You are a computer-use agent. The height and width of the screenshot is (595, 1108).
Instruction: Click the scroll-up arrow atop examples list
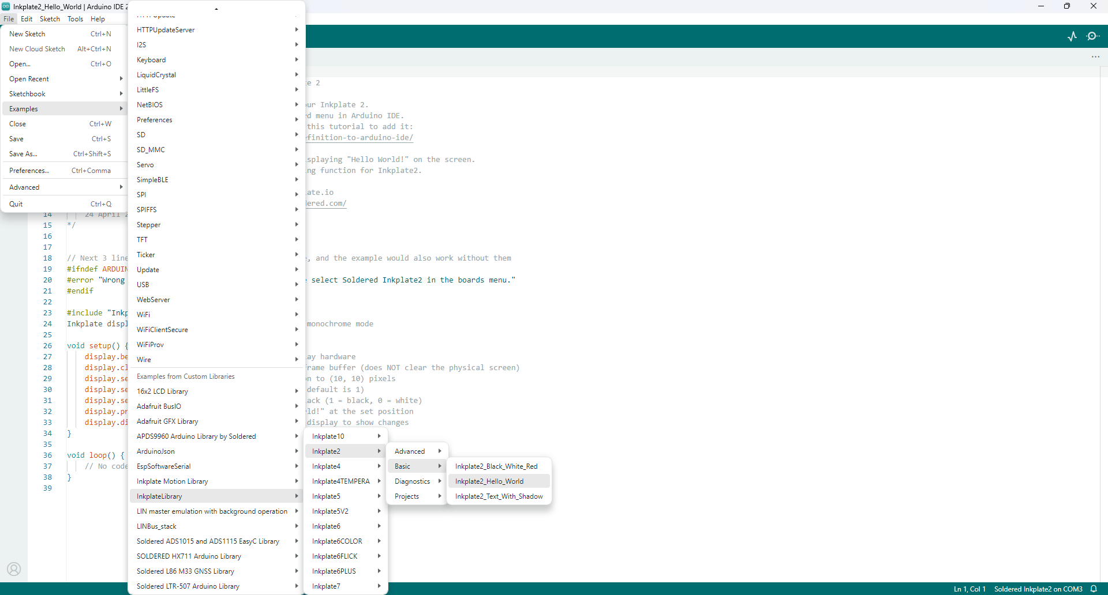[216, 9]
